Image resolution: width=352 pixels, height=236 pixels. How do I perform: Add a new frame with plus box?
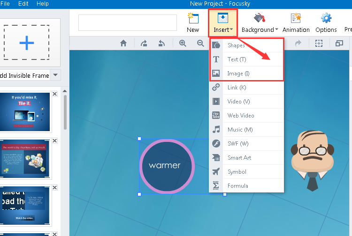26,43
